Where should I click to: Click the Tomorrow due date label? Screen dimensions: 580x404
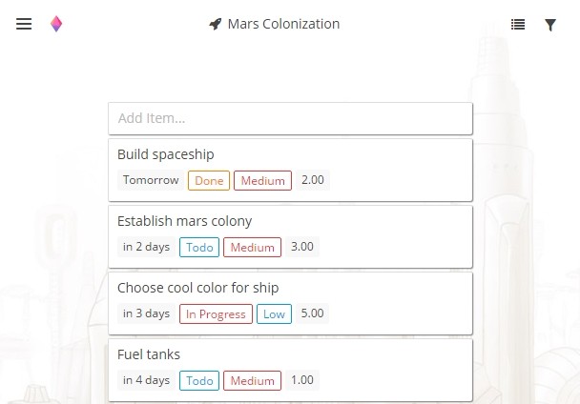[151, 180]
